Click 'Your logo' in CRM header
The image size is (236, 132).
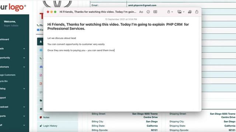pos(13,7)
